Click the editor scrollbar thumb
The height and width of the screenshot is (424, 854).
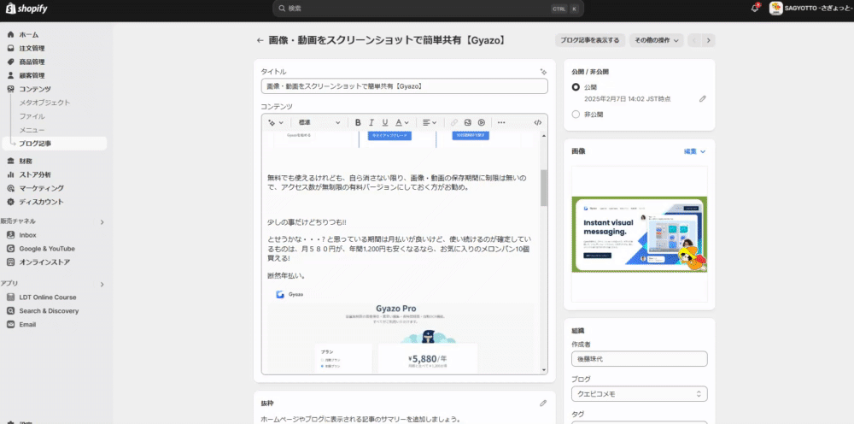click(543, 188)
